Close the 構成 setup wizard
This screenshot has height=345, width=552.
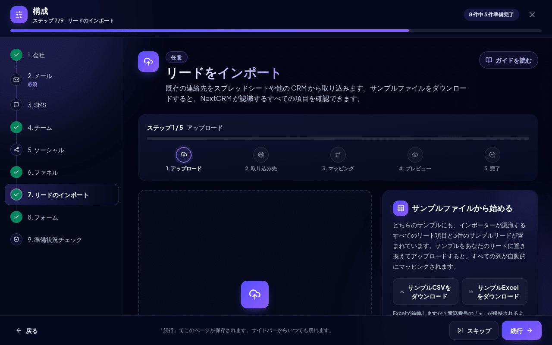click(x=532, y=15)
